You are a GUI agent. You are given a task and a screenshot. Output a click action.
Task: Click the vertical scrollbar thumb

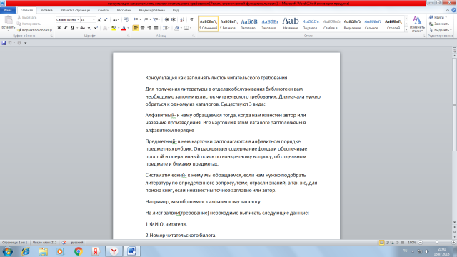(x=454, y=104)
